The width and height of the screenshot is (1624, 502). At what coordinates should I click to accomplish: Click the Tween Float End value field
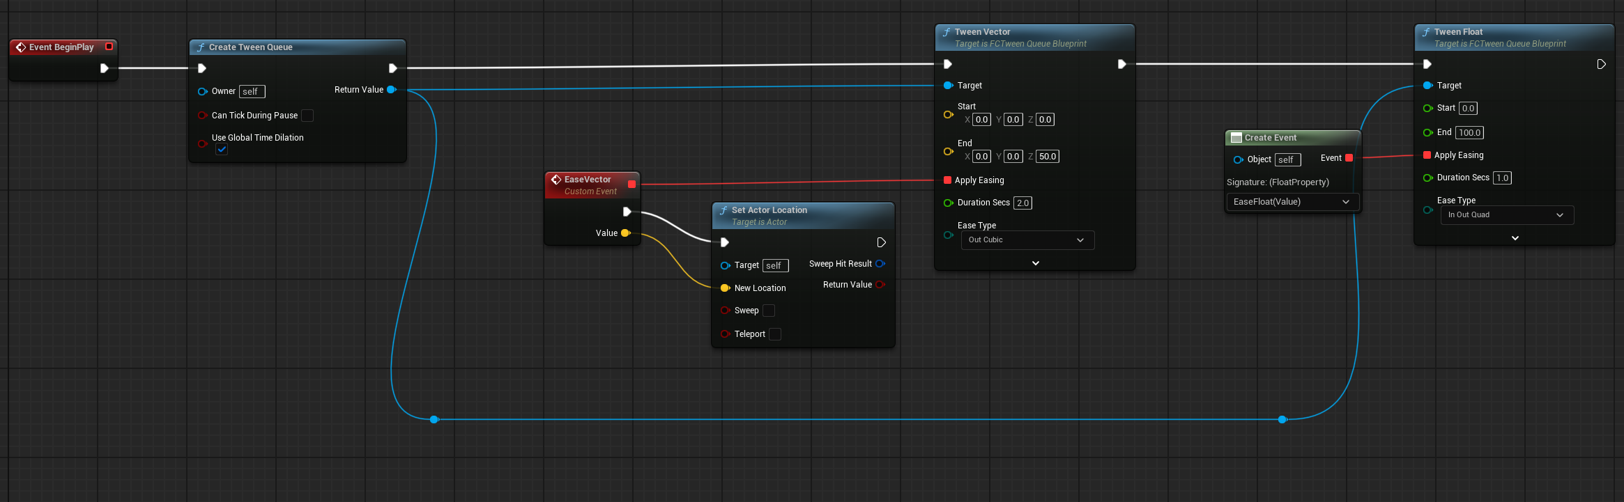click(x=1469, y=133)
